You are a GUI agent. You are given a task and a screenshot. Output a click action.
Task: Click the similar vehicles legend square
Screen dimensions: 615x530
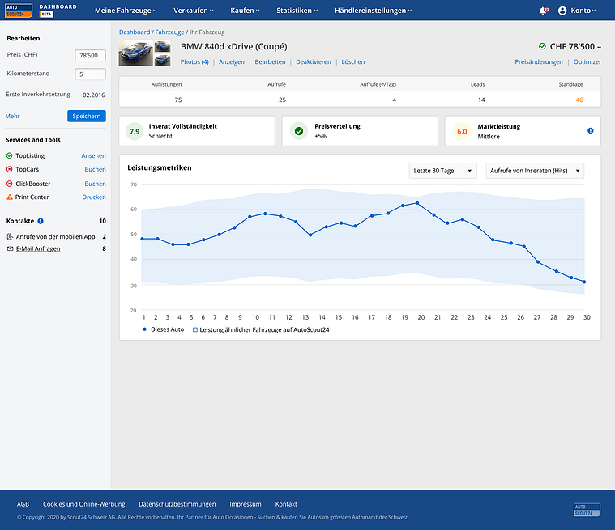tap(195, 330)
